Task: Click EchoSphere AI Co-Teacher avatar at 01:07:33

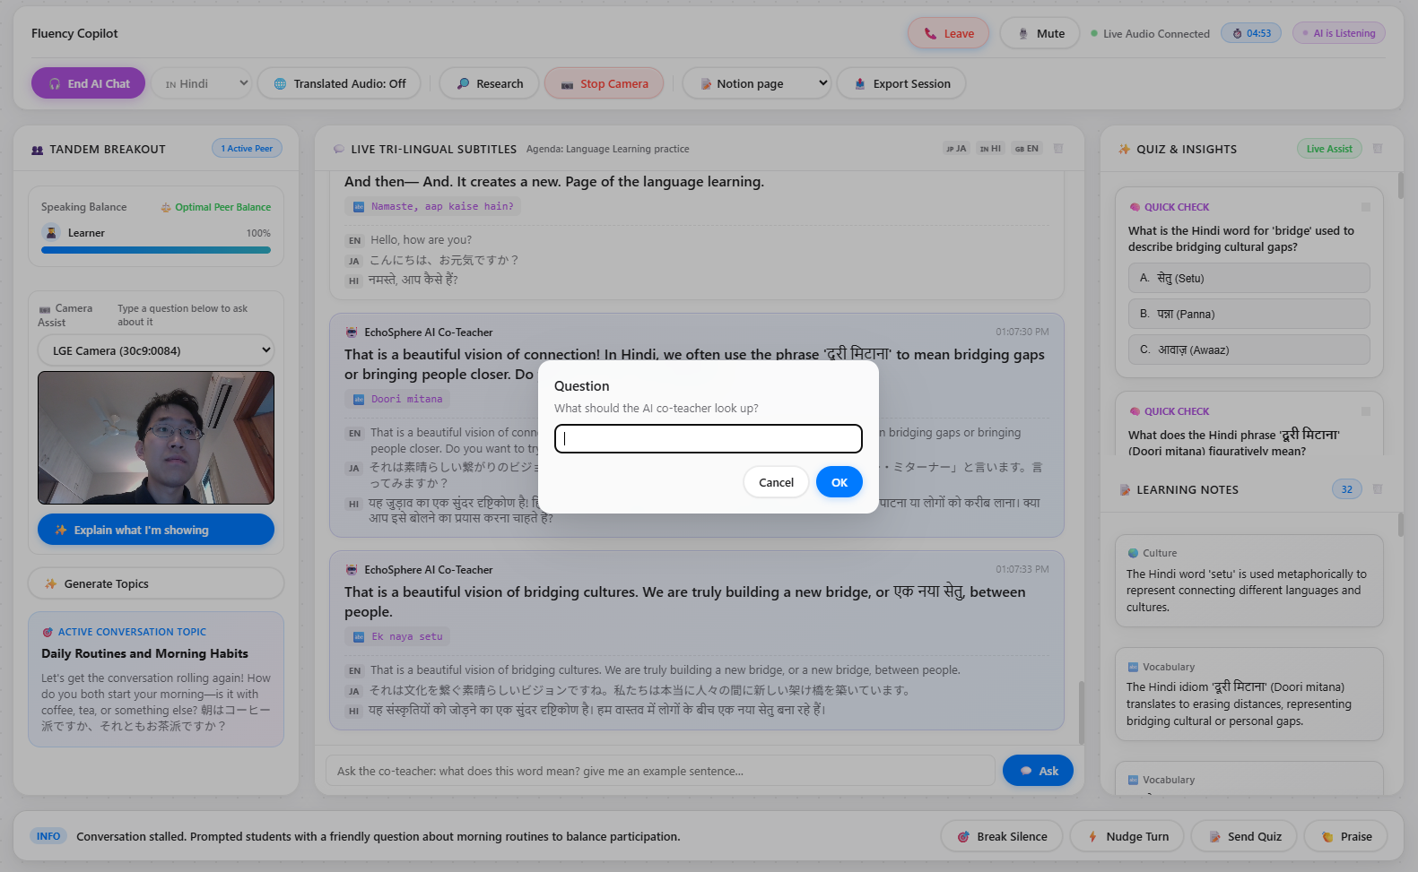Action: click(x=352, y=569)
